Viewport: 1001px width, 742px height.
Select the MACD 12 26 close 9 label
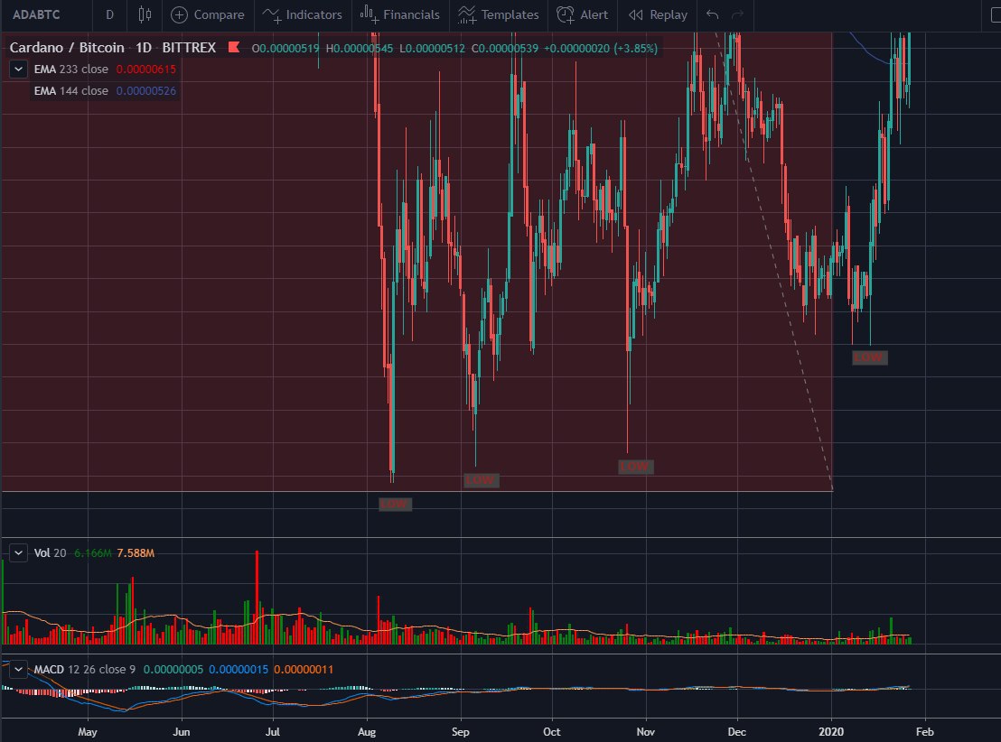[x=84, y=669]
